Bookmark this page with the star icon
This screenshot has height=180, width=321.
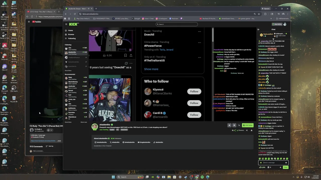pyautogui.click(x=259, y=14)
